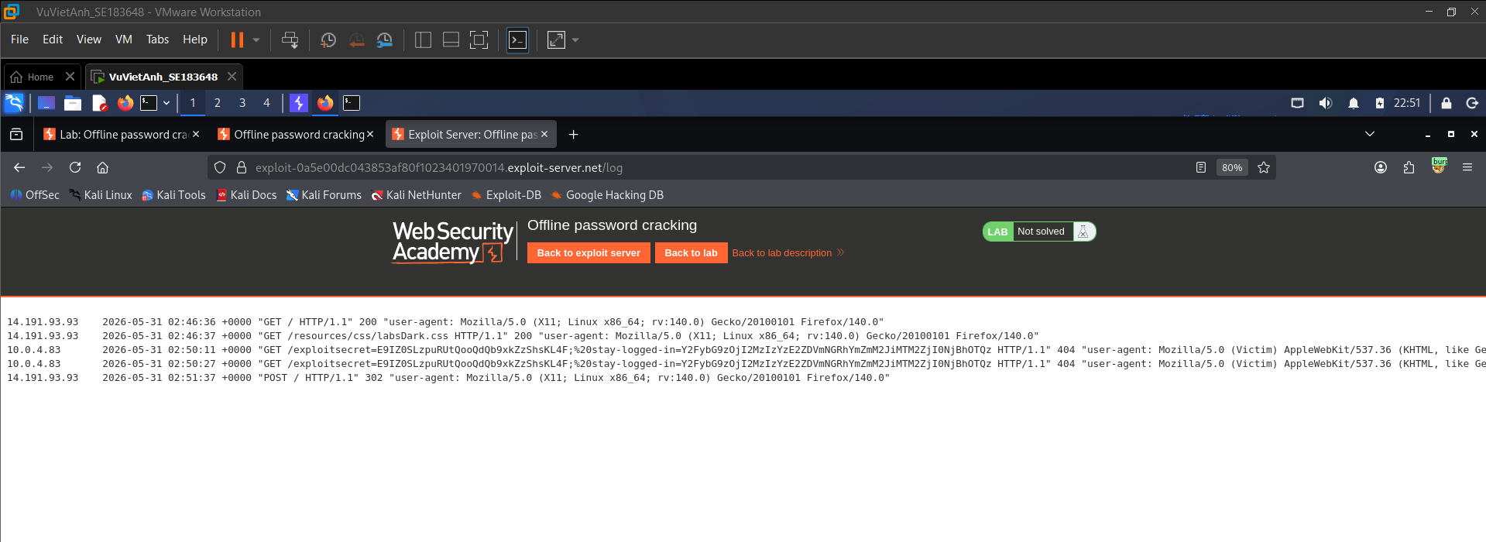Open the Help menu
Viewport: 1486px width, 542px height.
(195, 39)
